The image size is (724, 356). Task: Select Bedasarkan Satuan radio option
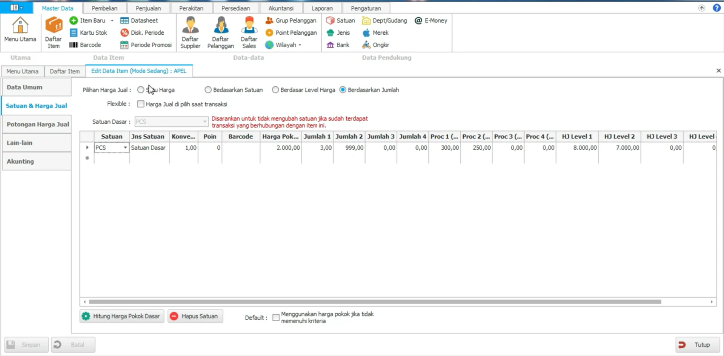click(x=208, y=90)
